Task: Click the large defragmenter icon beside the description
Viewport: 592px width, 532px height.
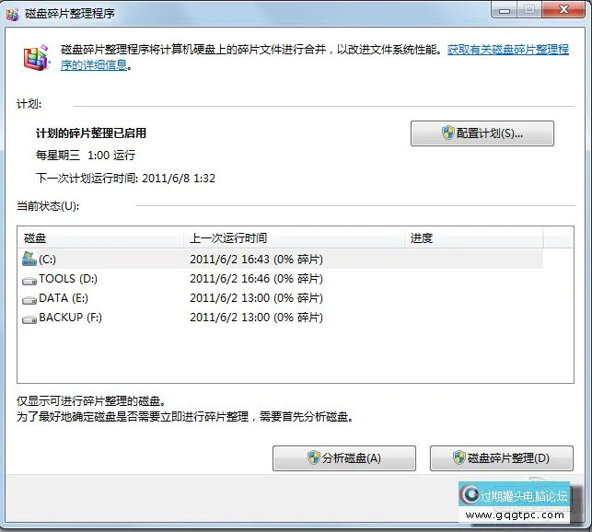Action: 37,58
